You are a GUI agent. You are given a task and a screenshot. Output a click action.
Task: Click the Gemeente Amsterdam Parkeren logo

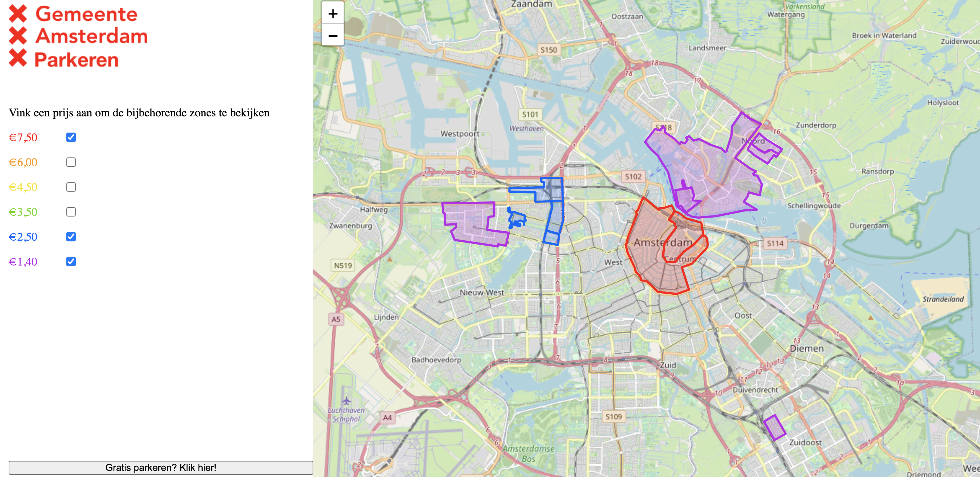78,36
